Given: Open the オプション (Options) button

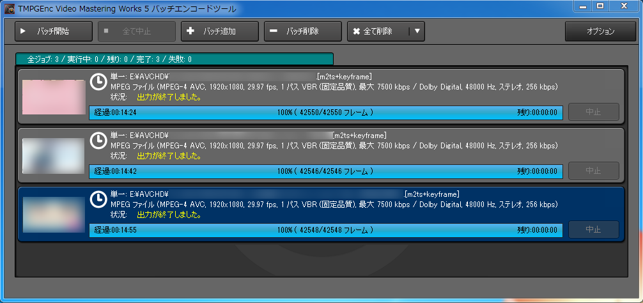Looking at the screenshot, I should pos(600,31).
